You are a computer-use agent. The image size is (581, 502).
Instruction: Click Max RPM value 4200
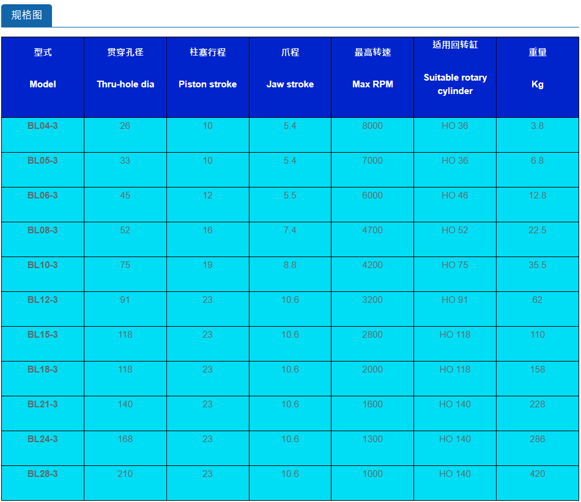[x=372, y=265]
